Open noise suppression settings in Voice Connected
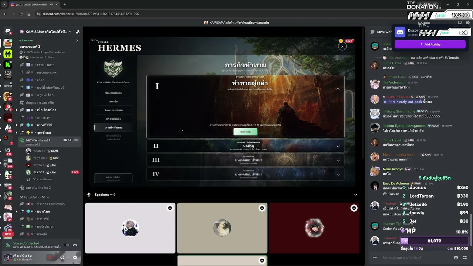 (67, 245)
